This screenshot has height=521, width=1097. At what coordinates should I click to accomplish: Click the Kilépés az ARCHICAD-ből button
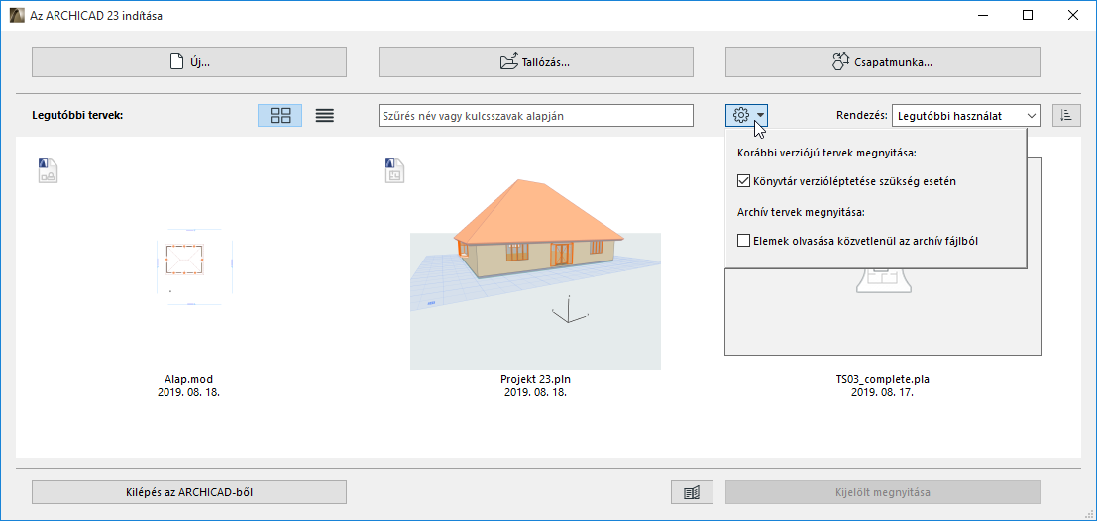pos(189,492)
